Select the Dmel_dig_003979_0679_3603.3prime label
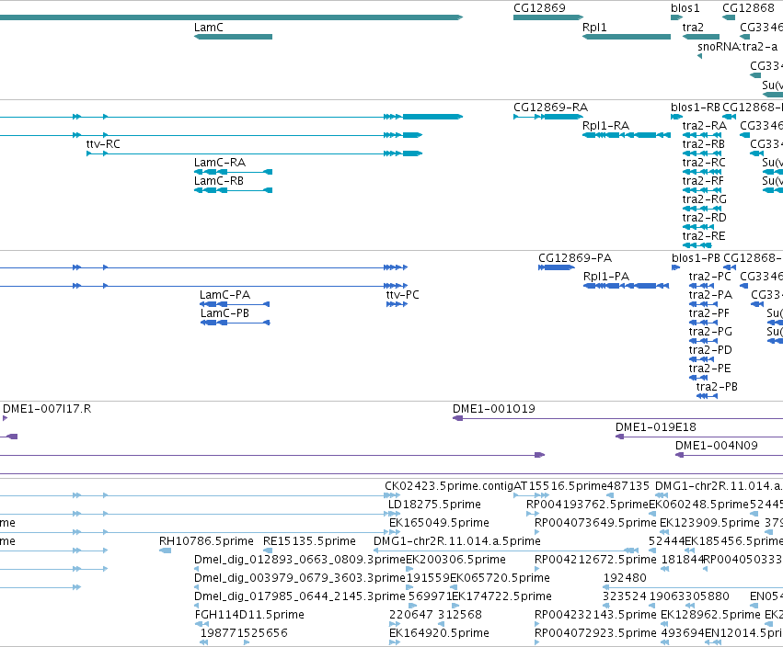Screen dimensions: 783x647 300,579
